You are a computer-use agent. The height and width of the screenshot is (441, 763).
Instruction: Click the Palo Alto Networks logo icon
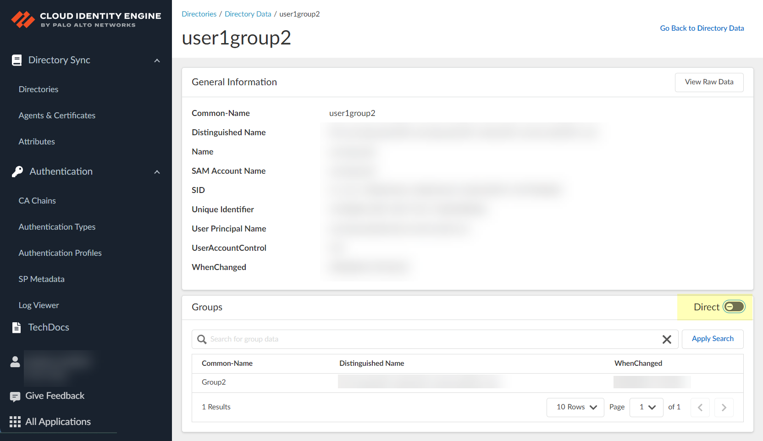23,19
